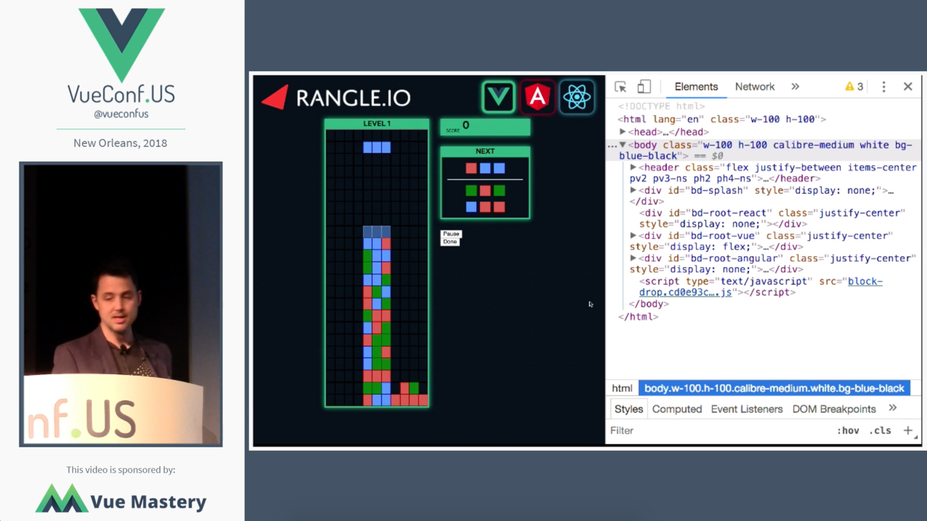The height and width of the screenshot is (521, 927).
Task: Expand the bd-splash div node
Action: click(633, 190)
